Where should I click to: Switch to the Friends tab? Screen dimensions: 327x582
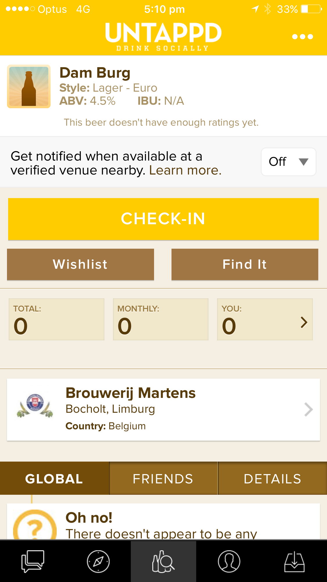click(x=163, y=479)
